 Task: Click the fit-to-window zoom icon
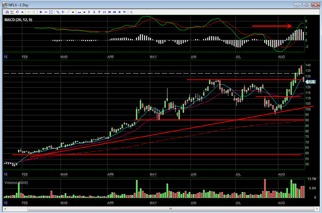click(51, 12)
